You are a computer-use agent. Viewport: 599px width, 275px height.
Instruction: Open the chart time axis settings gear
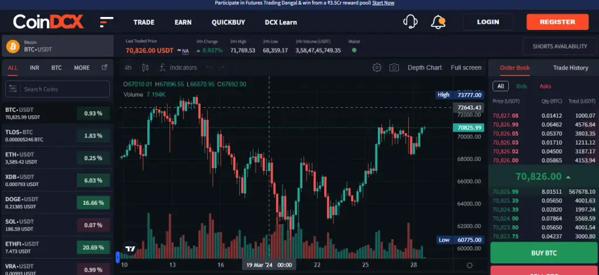pyautogui.click(x=470, y=265)
